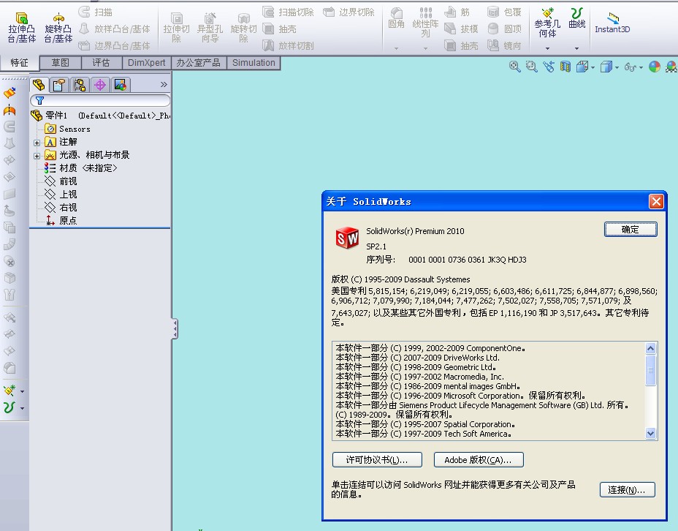Click the Previous View icon
678x531 pixels.
click(549, 67)
